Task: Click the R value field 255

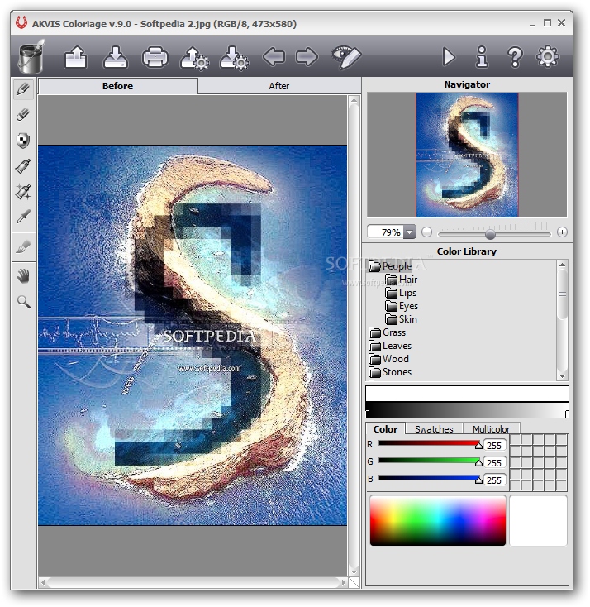Action: (x=494, y=446)
